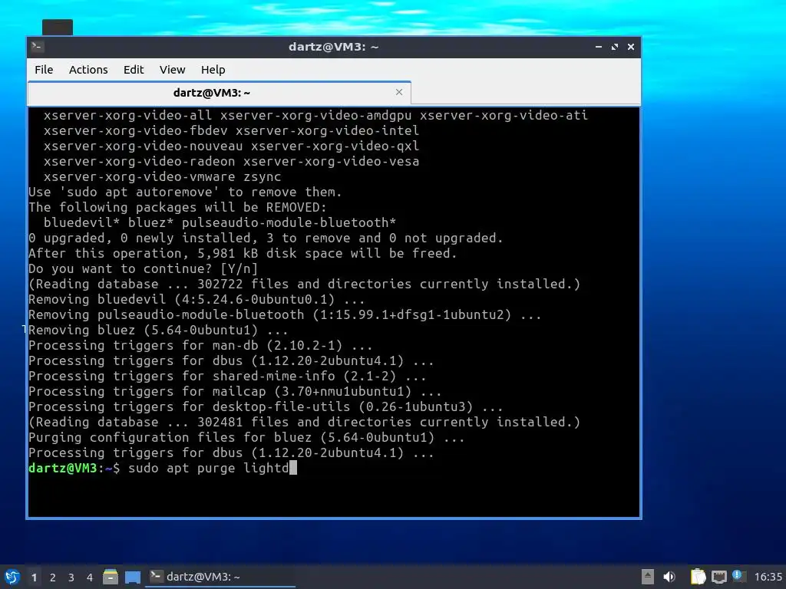
Task: Click the 'Removing bluedevil' output line
Action: 196,300
